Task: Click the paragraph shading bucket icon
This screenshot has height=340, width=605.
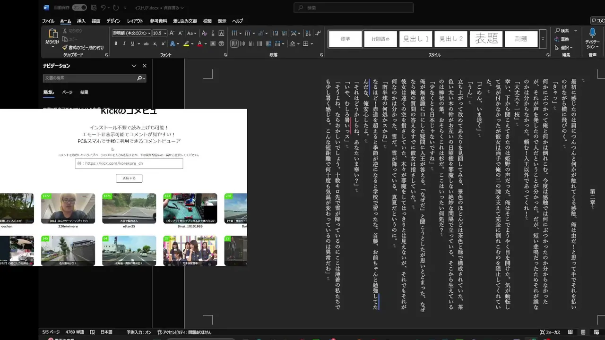Action: [292, 43]
